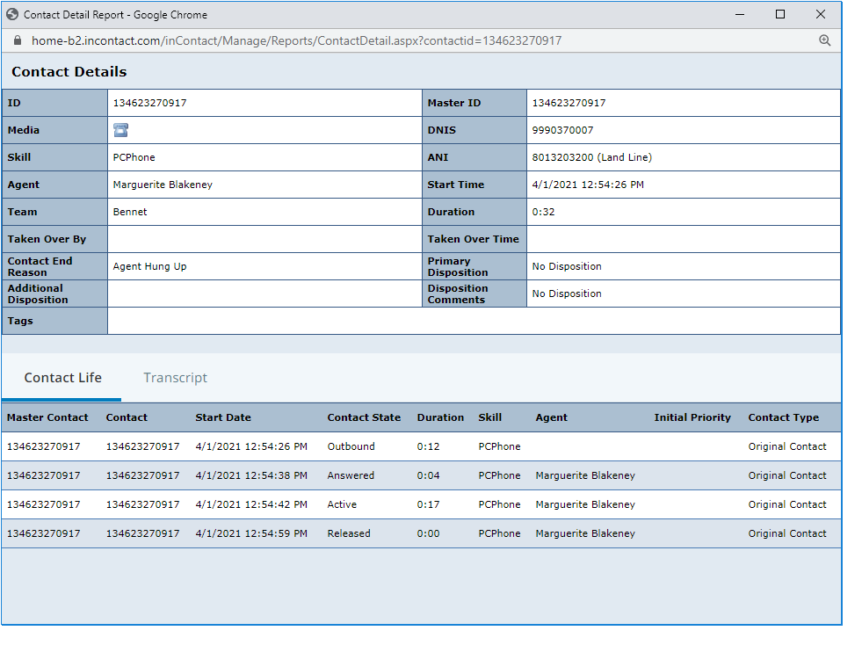Click the Start Time value in details
The height and width of the screenshot is (645, 862).
click(x=588, y=185)
